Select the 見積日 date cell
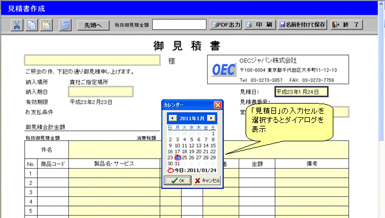The image size is (385, 218). 301,92
